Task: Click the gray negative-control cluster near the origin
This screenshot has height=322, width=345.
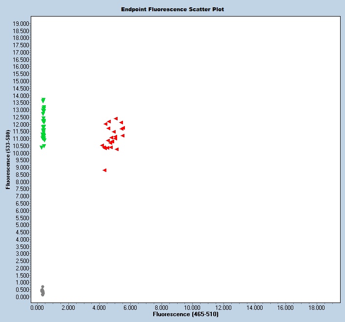Action: pyautogui.click(x=42, y=291)
